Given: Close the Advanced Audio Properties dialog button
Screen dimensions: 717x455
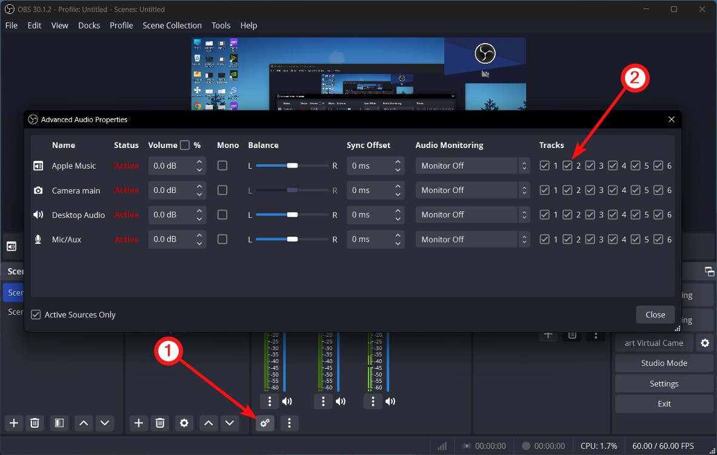Looking at the screenshot, I should coord(655,314).
